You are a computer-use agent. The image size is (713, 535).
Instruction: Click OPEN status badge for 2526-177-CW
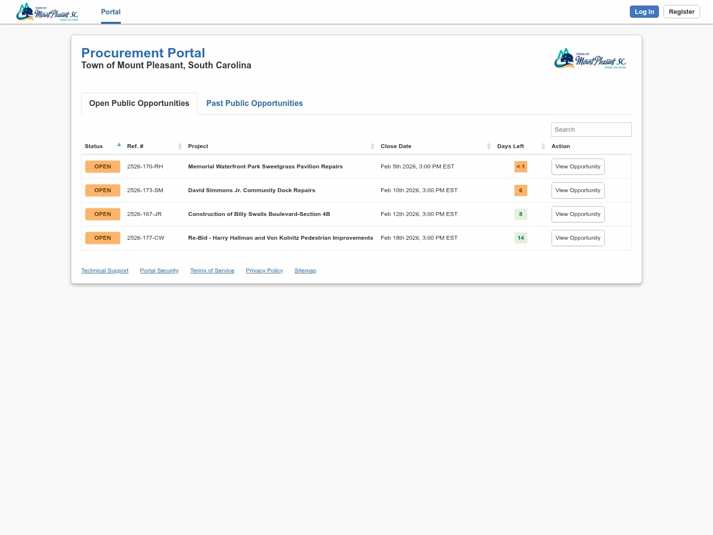(102, 238)
